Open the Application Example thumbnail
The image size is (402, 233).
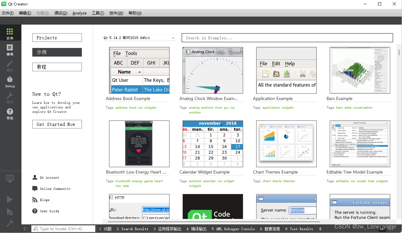[287, 70]
